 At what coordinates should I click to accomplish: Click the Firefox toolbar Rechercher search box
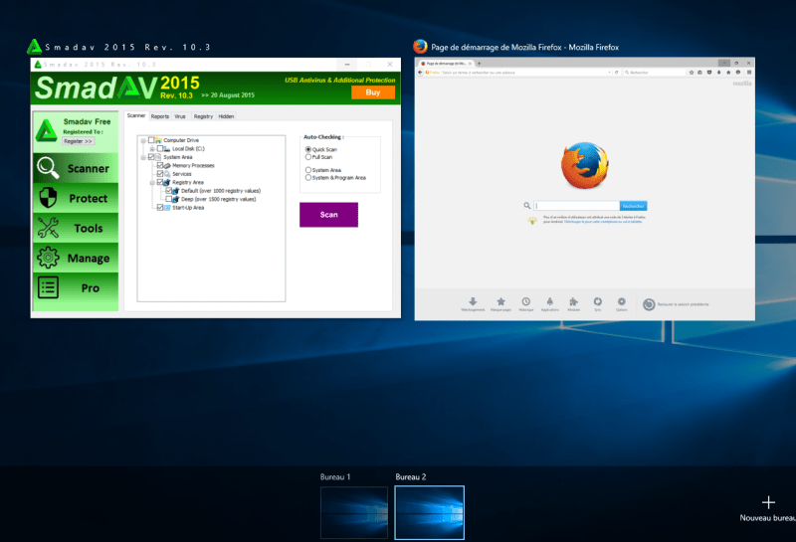(x=655, y=73)
